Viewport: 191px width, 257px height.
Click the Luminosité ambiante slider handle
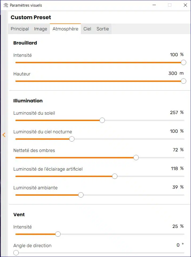coord(81,195)
